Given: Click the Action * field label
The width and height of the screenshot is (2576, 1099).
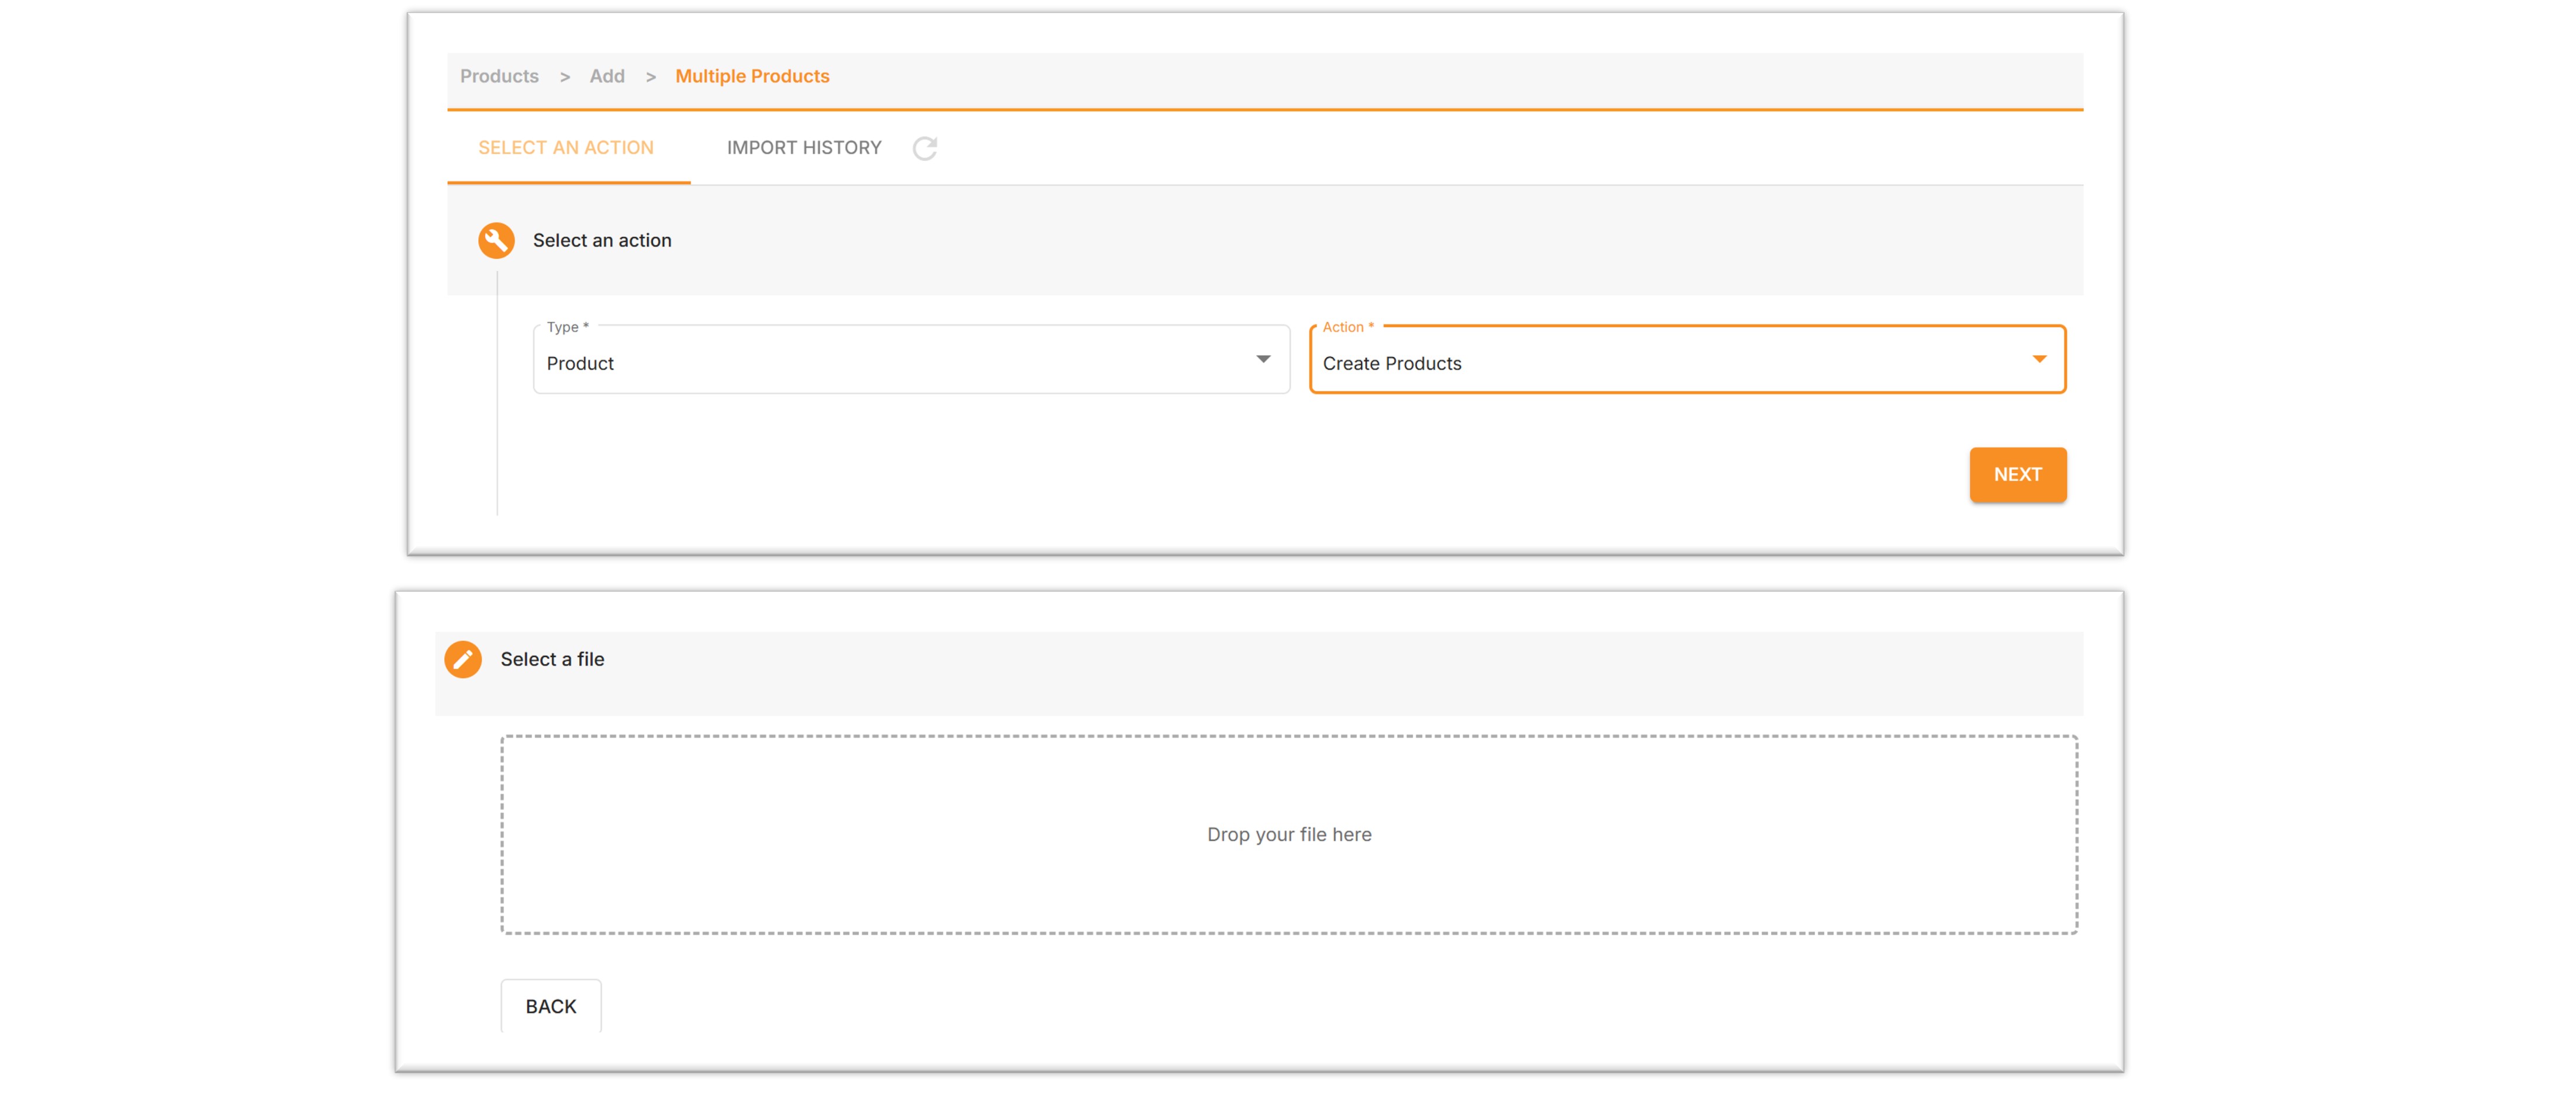Looking at the screenshot, I should pyautogui.click(x=1348, y=327).
